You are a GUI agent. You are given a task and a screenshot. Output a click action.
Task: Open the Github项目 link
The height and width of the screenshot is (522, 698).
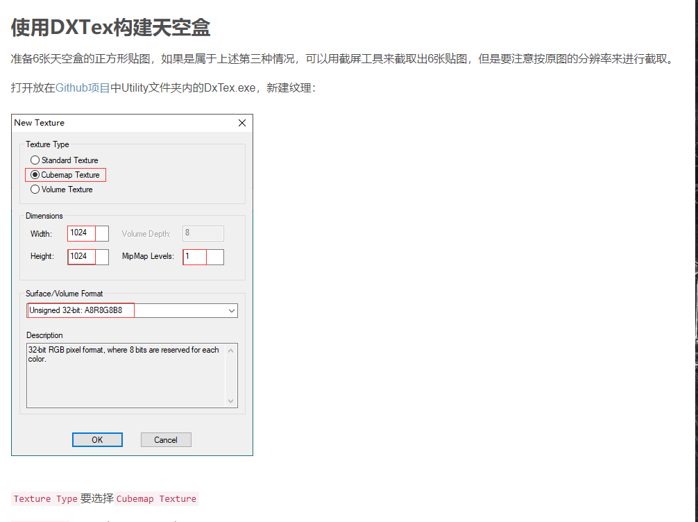(x=83, y=87)
